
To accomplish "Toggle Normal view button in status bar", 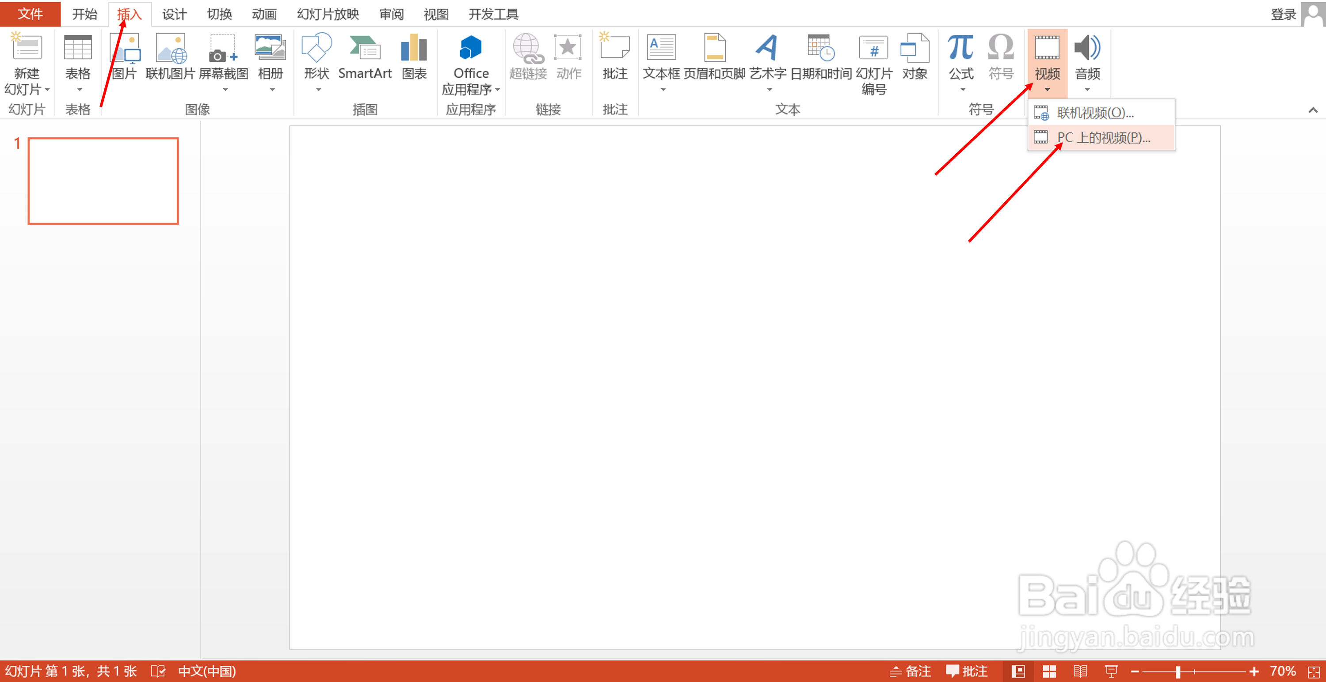I will point(1018,671).
